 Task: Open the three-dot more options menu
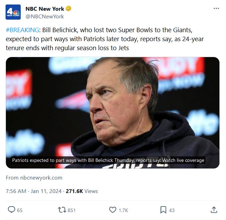tap(216, 8)
